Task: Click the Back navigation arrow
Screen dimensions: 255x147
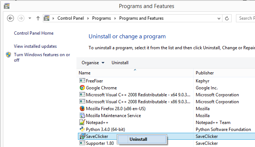Action: coord(10,18)
